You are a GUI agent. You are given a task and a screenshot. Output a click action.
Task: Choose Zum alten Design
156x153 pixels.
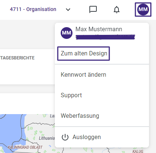pos(84,54)
